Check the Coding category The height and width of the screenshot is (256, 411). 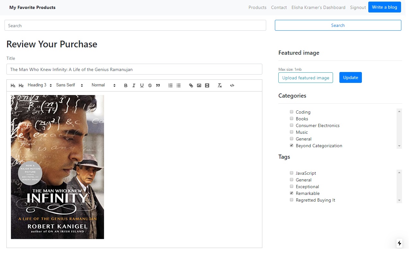[x=292, y=112]
